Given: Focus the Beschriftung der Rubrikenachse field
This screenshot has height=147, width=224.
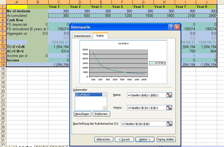Looking at the screenshot, I should 144,124.
